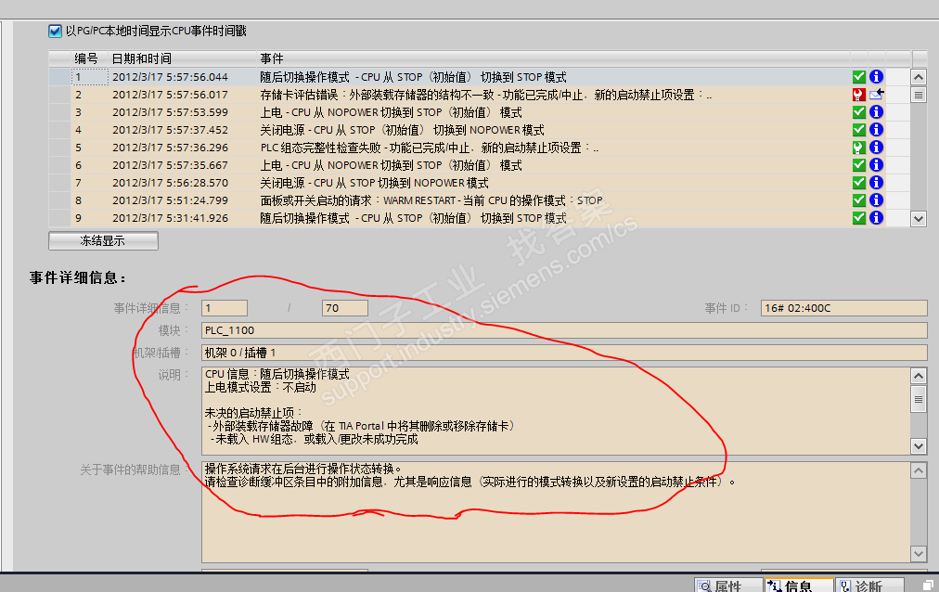Click green checkmark icon in event row 9
Viewport: 939px width, 592px height.
tap(859, 218)
